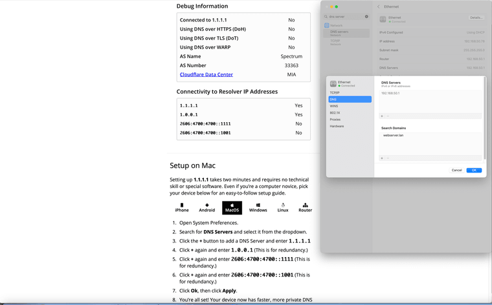Click the 192.168.50.78 IP address value

pyautogui.click(x=475, y=41)
